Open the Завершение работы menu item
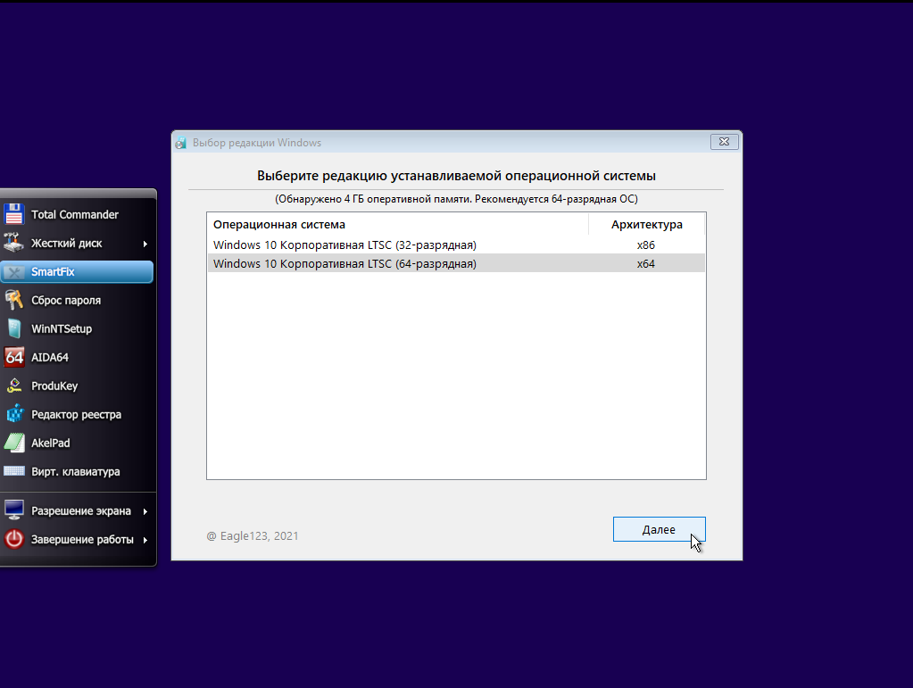Viewport: 913px width, 688px height. [81, 540]
